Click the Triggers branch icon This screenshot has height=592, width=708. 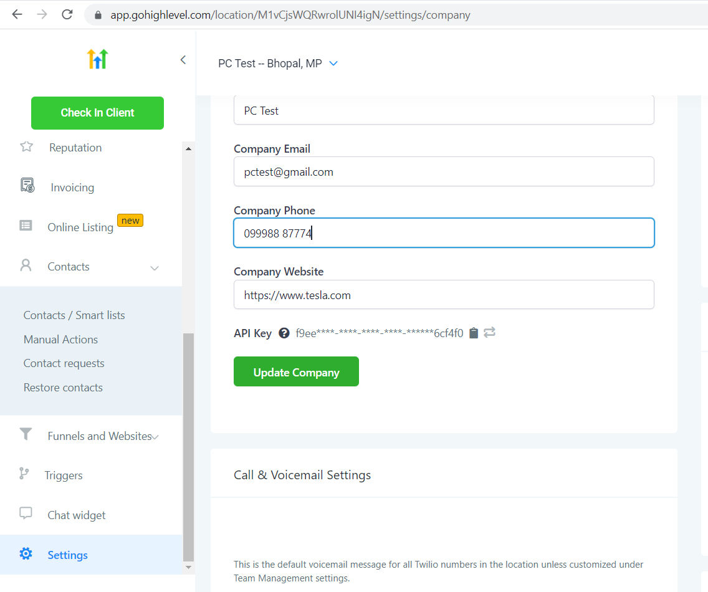24,473
